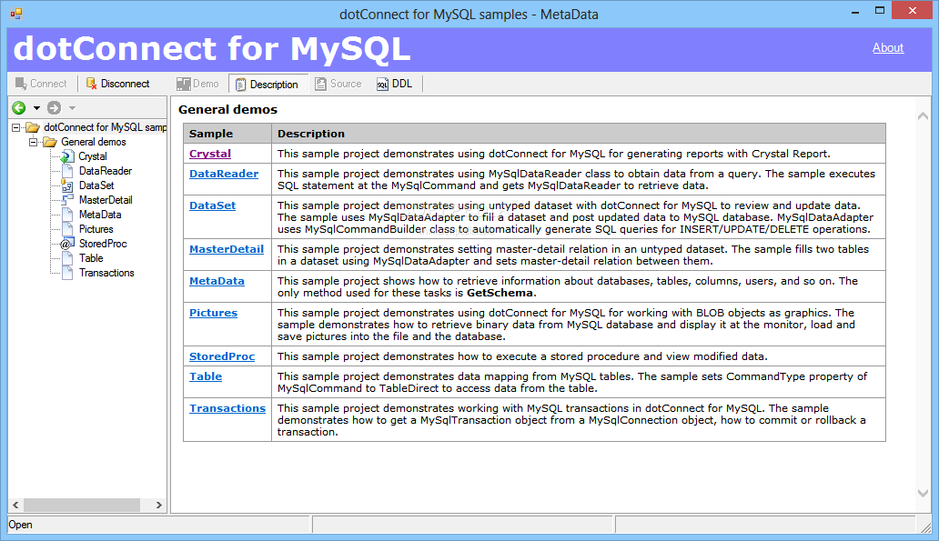Select MasterDetail in the samples tree
Viewport: 939px width, 541px height.
106,200
